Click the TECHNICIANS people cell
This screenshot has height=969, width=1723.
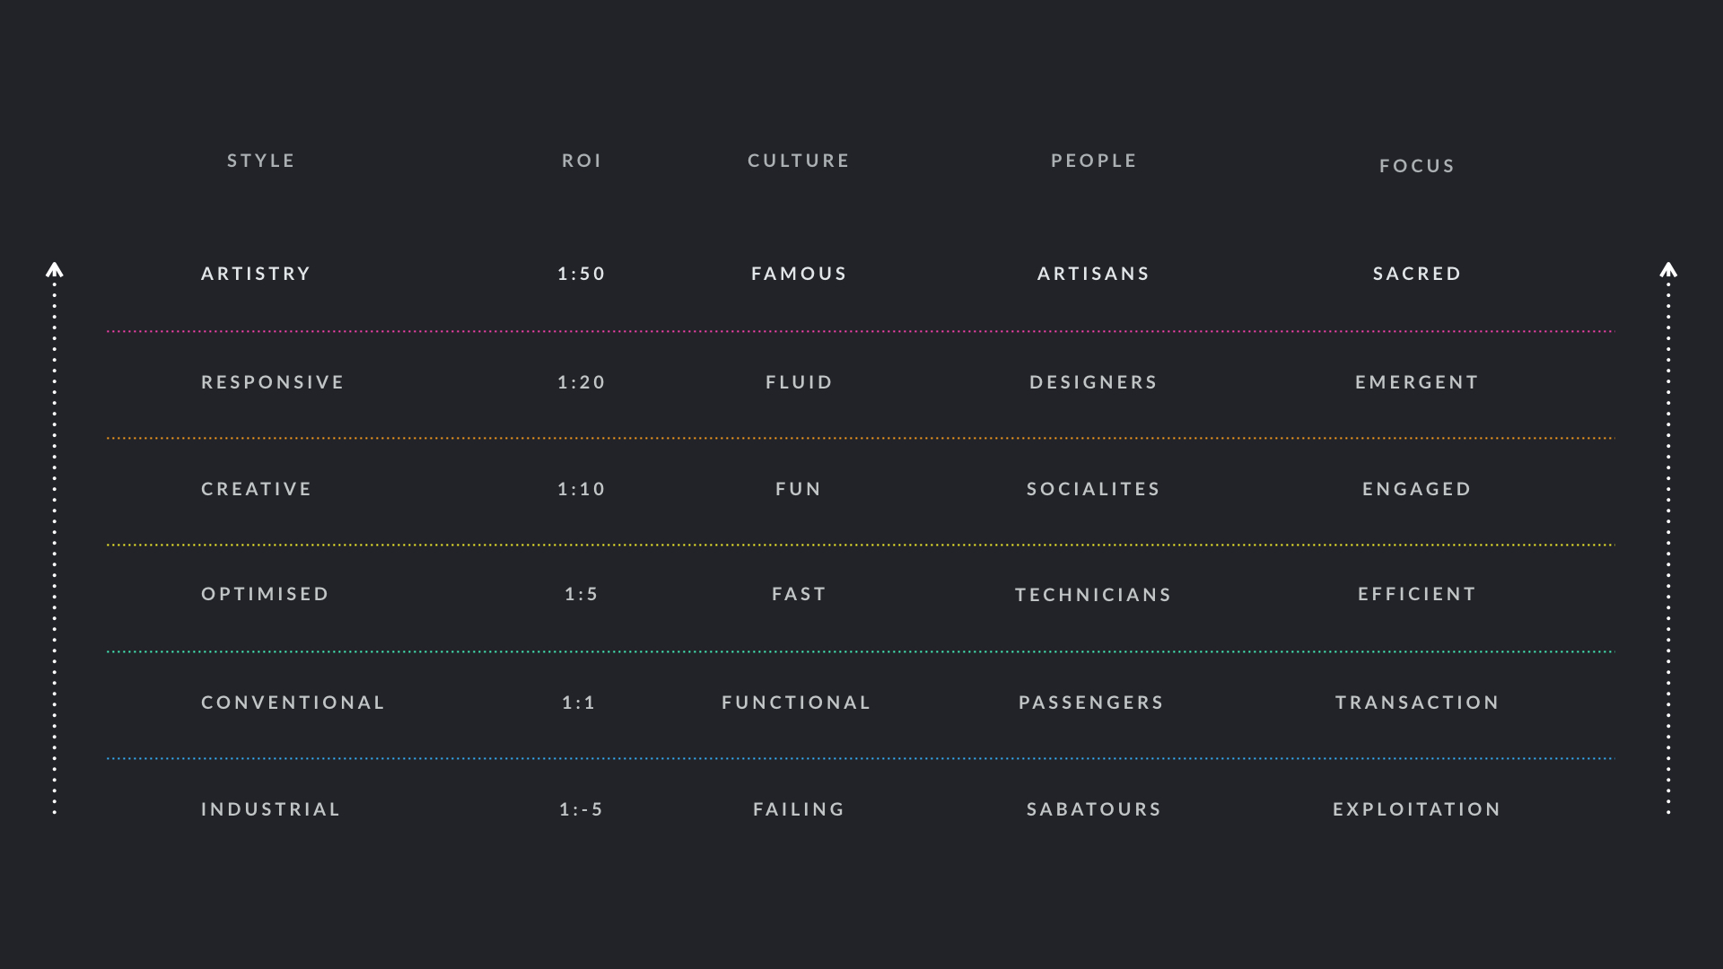(x=1094, y=595)
